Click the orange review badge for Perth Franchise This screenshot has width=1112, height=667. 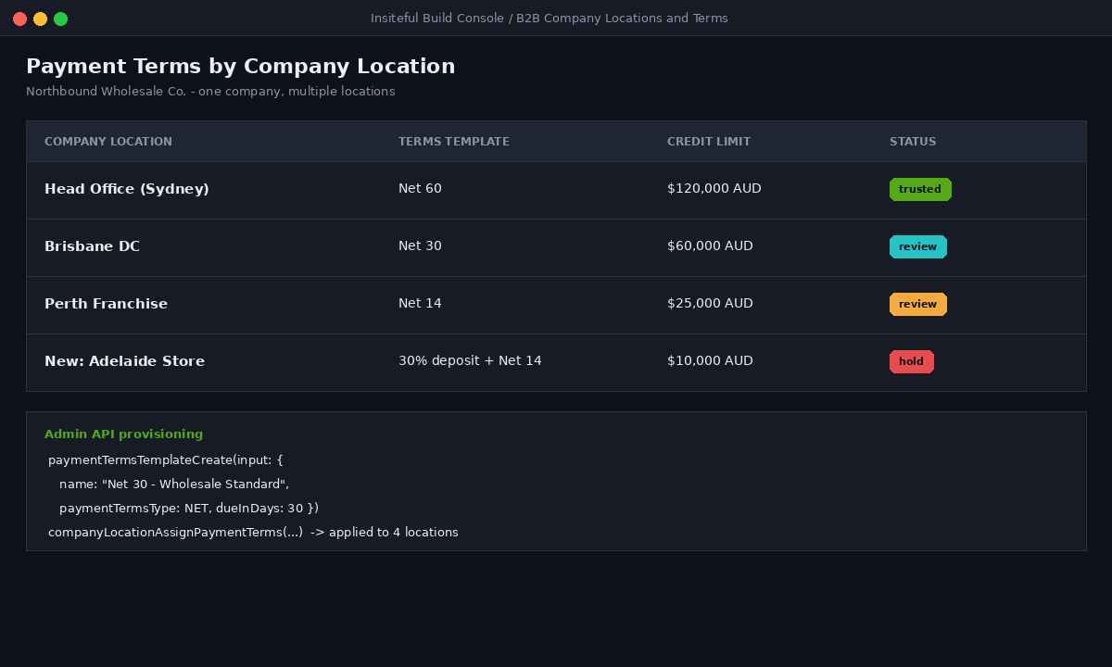[918, 305]
